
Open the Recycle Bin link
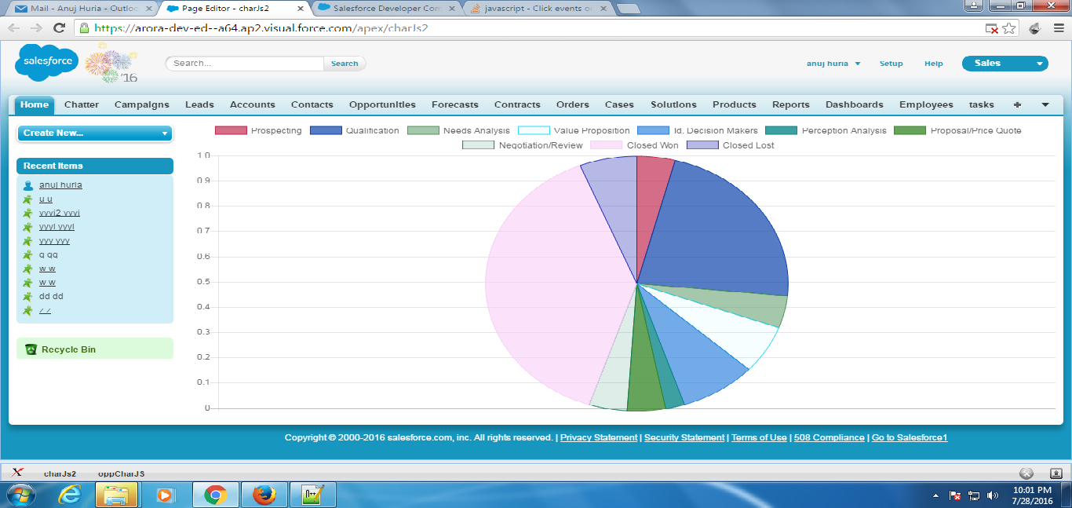(68, 349)
